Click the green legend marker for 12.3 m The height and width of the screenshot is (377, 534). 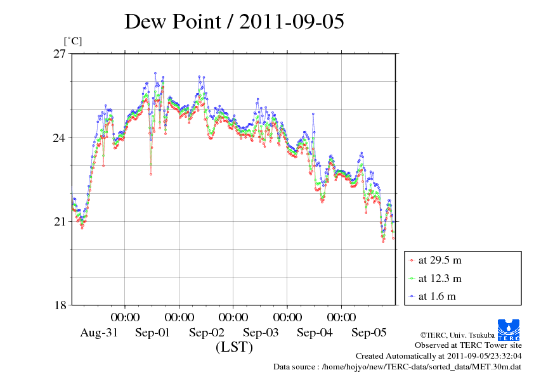click(412, 279)
